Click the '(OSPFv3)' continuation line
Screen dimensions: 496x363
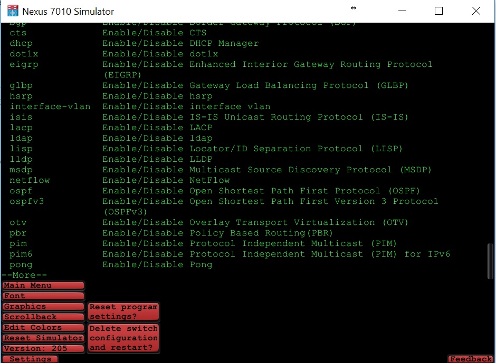click(x=125, y=212)
